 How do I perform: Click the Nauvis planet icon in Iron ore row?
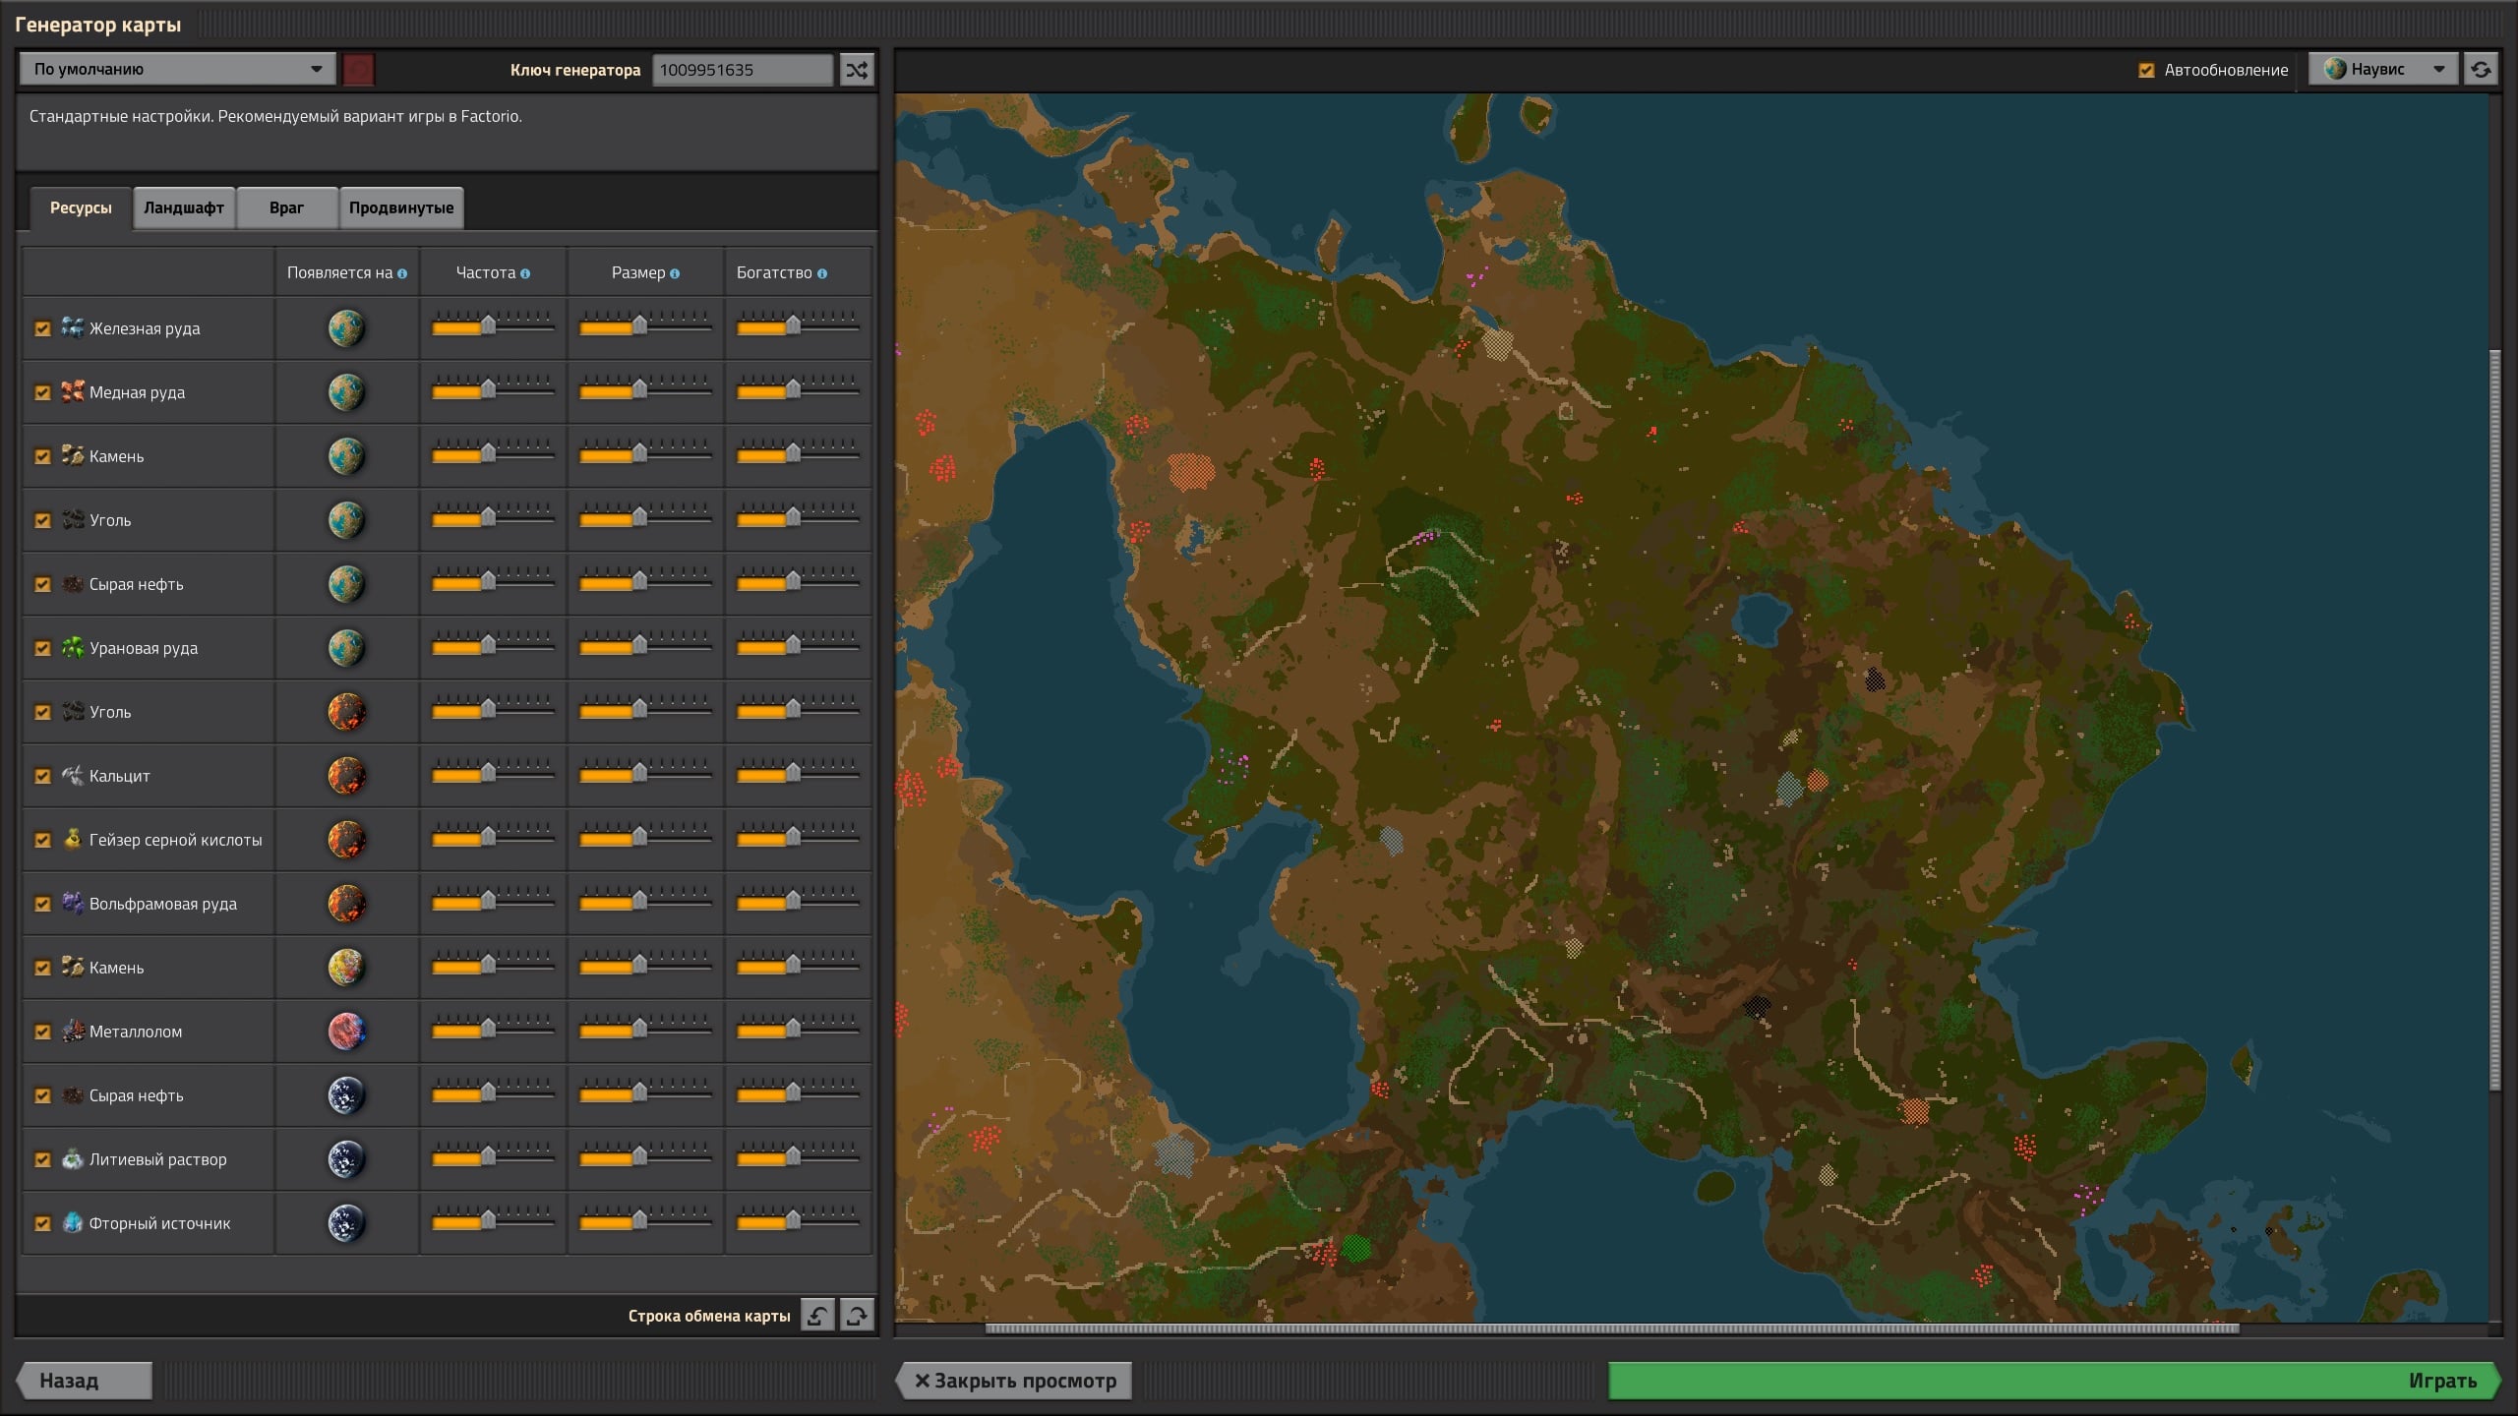point(346,328)
